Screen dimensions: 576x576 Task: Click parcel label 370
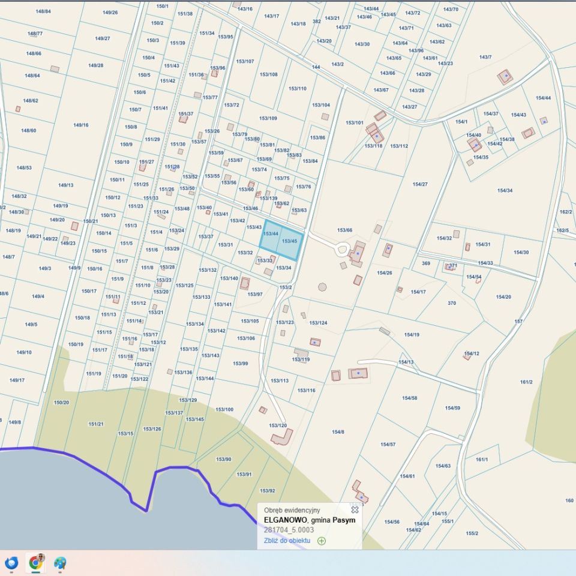tap(452, 303)
